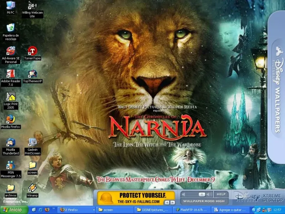Open Gadwin PrintScreen shortcut
Screen dimensions: 285x214
tap(32, 146)
